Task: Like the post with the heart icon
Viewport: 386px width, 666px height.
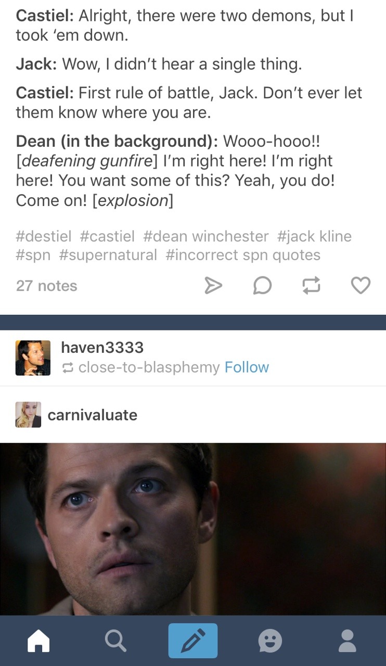Action: pyautogui.click(x=361, y=285)
